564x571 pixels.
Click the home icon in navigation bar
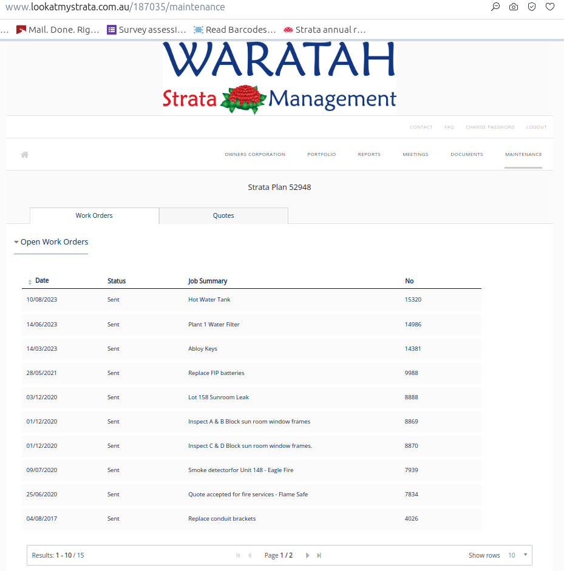(x=25, y=155)
